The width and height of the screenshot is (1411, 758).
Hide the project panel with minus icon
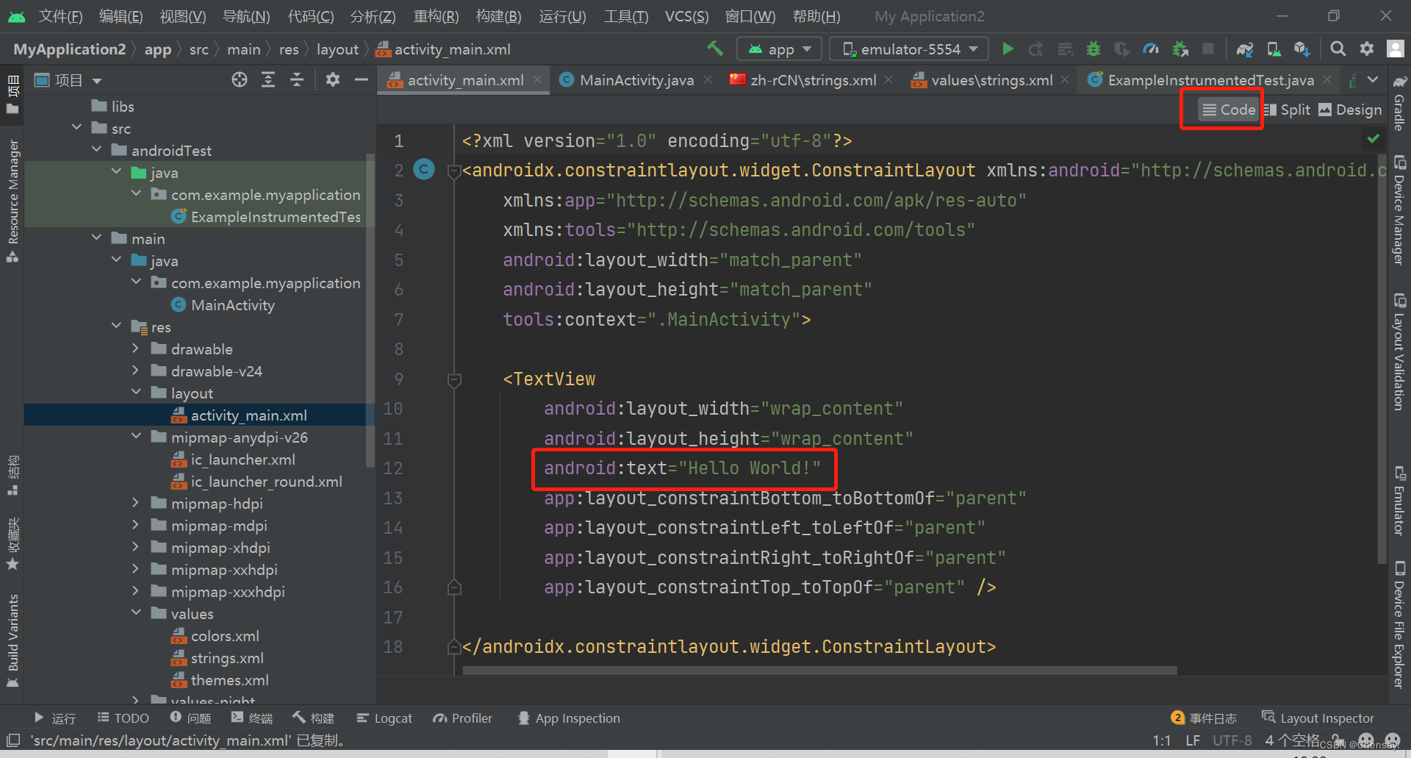361,79
